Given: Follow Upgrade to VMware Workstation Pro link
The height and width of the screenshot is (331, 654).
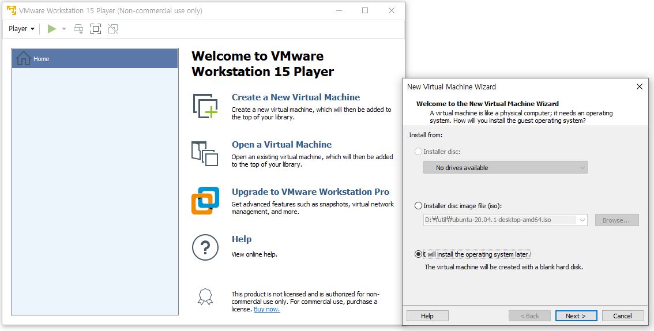Looking at the screenshot, I should coord(311,192).
